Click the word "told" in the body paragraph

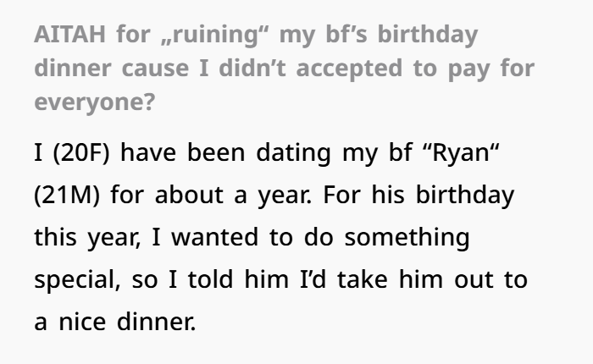(210, 279)
